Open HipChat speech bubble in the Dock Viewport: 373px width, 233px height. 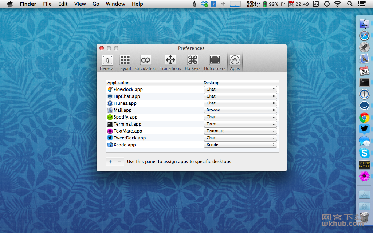pos(364,106)
